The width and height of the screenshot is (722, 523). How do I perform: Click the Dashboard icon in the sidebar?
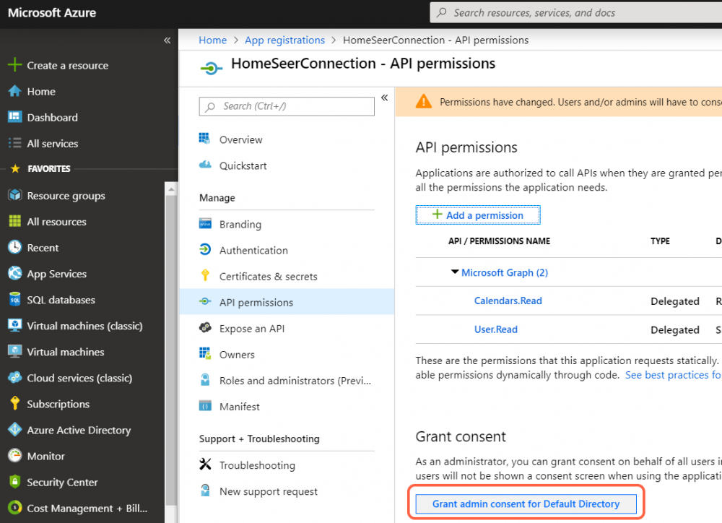tap(14, 117)
